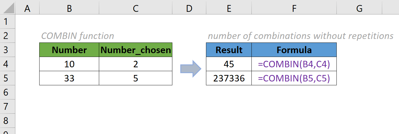Select the result cell showing 237336
Viewport: 399px width, 134px height.
click(x=229, y=78)
